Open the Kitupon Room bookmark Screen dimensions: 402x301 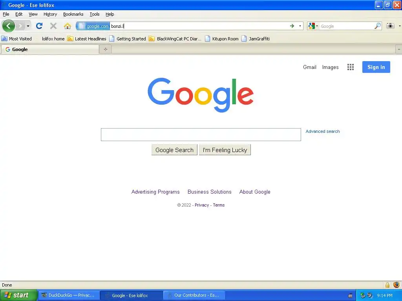tap(222, 39)
